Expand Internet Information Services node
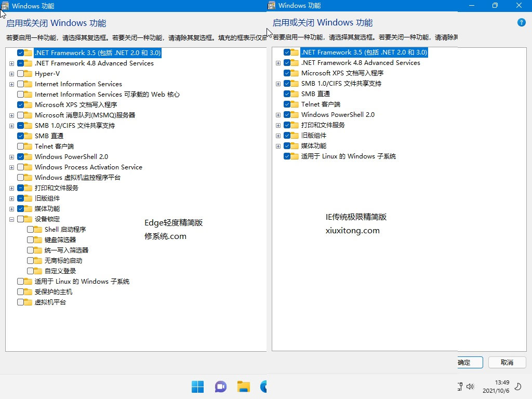 coord(11,84)
